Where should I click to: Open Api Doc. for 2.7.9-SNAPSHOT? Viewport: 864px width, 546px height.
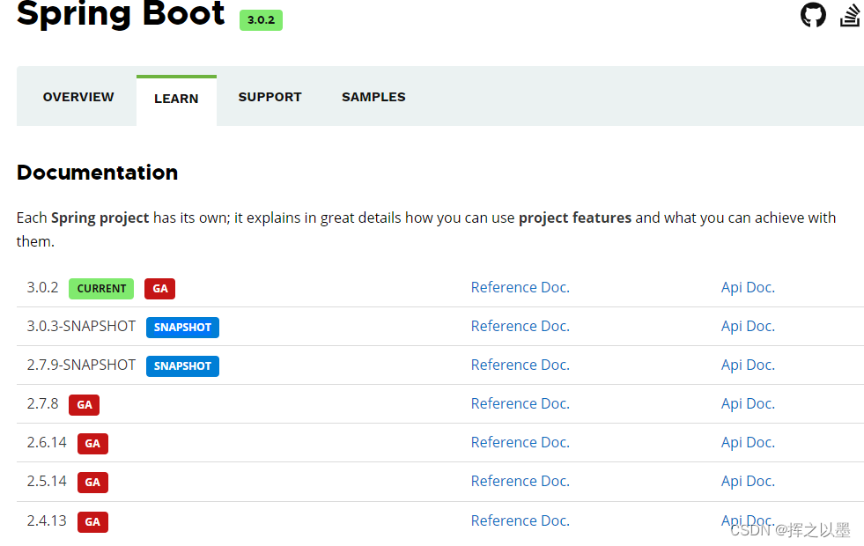748,365
